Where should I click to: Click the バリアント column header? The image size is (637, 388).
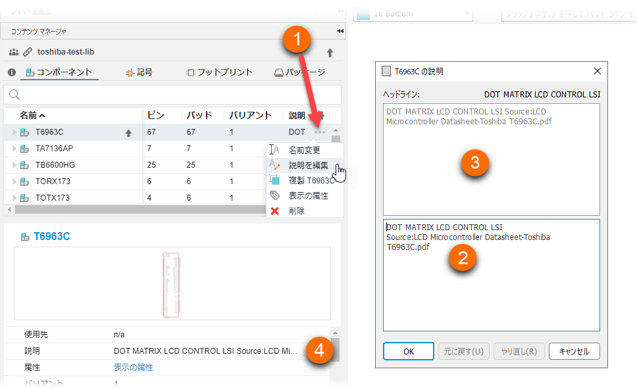pyautogui.click(x=250, y=115)
